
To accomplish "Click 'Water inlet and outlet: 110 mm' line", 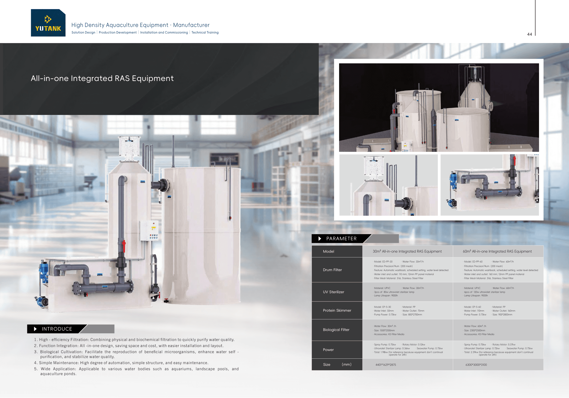I will pyautogui.click(x=404, y=274).
